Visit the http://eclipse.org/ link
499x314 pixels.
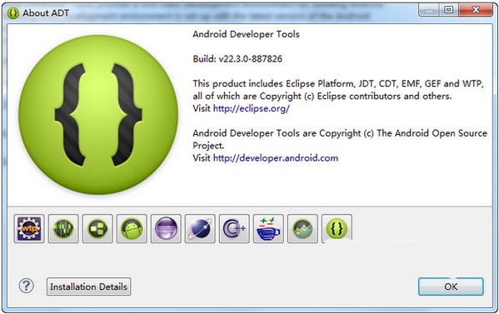coord(252,108)
